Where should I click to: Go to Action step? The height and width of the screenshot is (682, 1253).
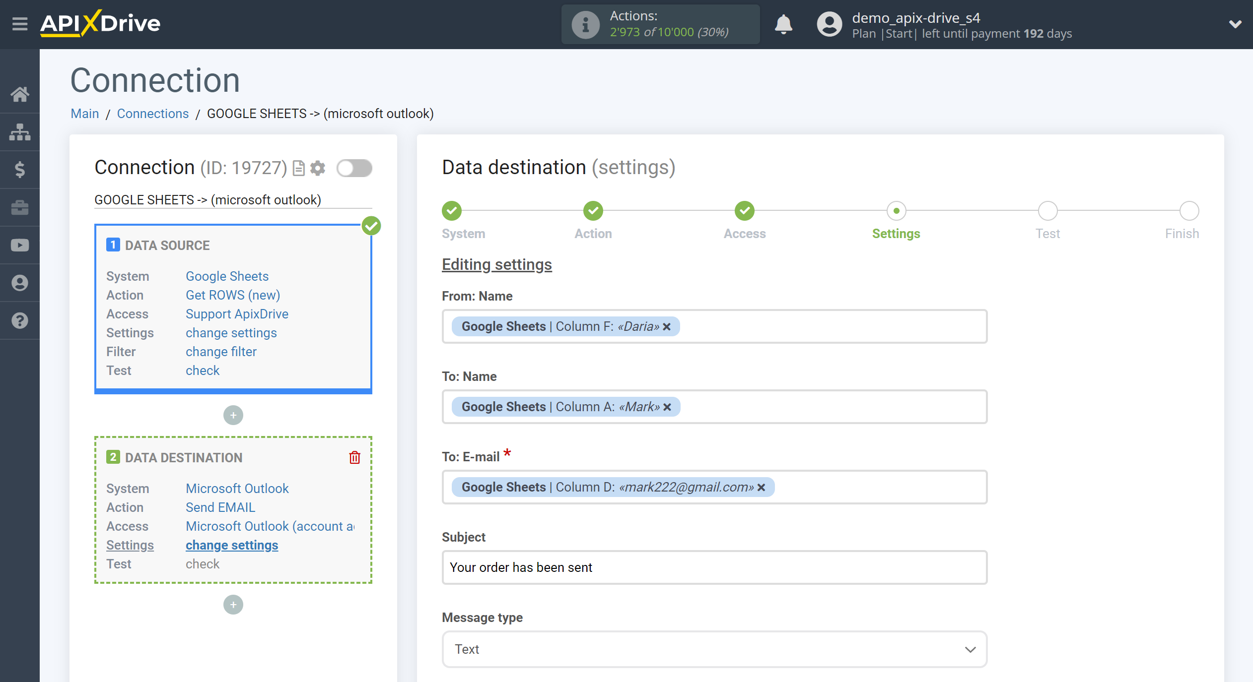pos(593,211)
